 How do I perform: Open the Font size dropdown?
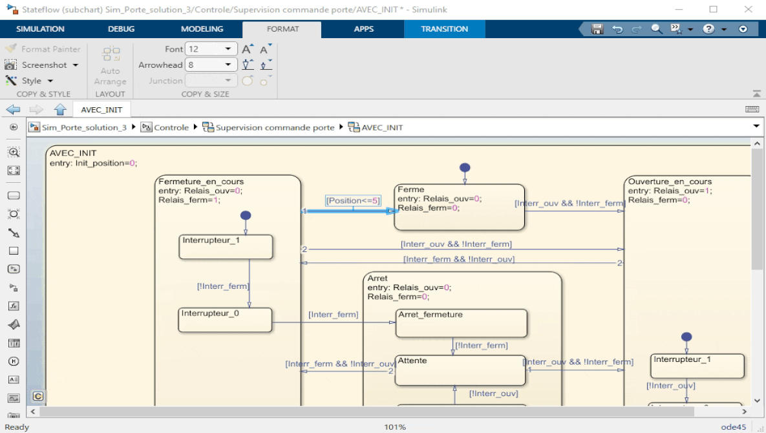228,49
